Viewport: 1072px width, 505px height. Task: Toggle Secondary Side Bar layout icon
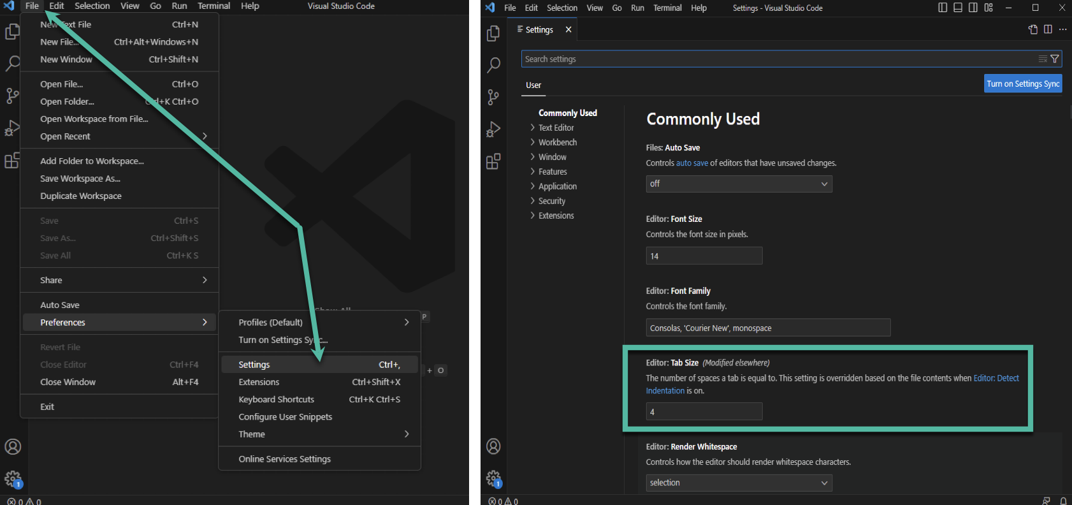973,8
